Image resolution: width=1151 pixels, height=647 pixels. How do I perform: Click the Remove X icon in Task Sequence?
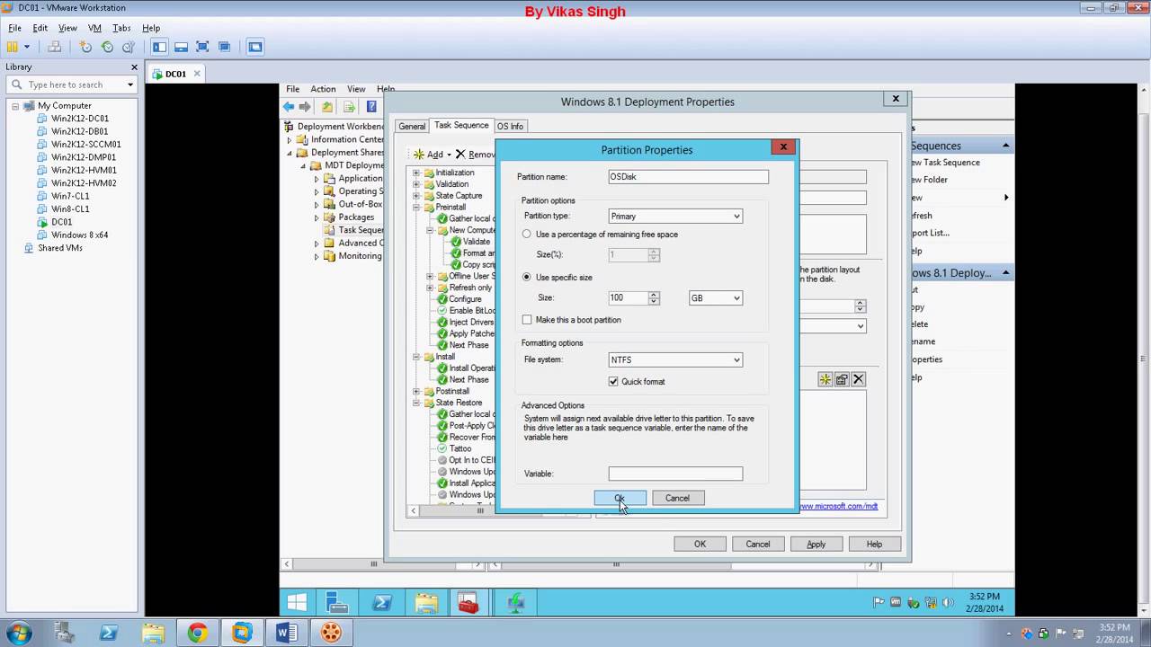point(460,155)
